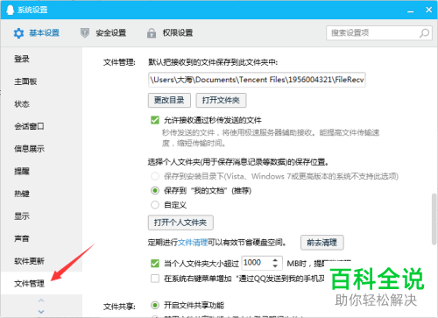
Task: Click sidebar scroll-up chevron
Action: point(41,300)
